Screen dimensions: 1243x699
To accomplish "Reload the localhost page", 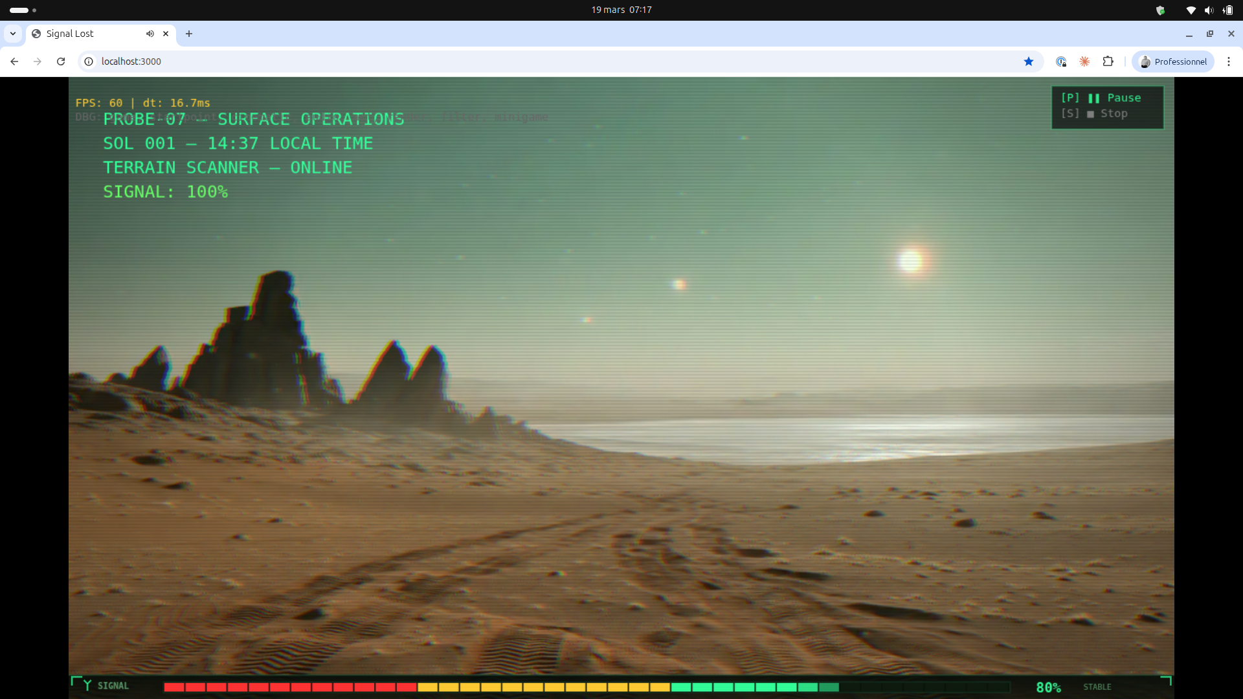I will 61,61.
